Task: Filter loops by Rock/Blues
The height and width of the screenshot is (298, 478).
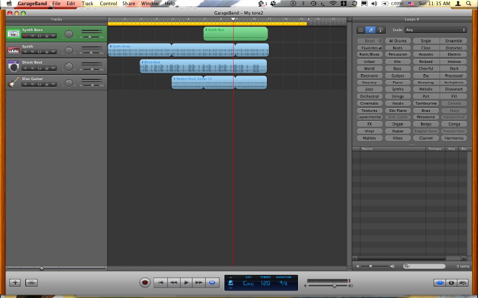Action: [x=369, y=54]
